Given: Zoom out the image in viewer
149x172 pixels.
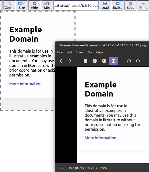Looking at the screenshot, I should coord(86,61).
